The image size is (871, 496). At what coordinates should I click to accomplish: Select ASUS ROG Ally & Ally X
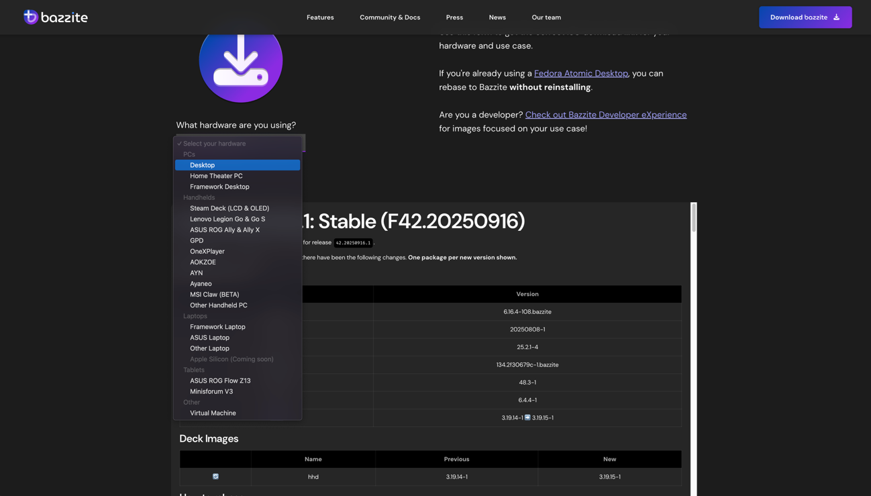238,230
